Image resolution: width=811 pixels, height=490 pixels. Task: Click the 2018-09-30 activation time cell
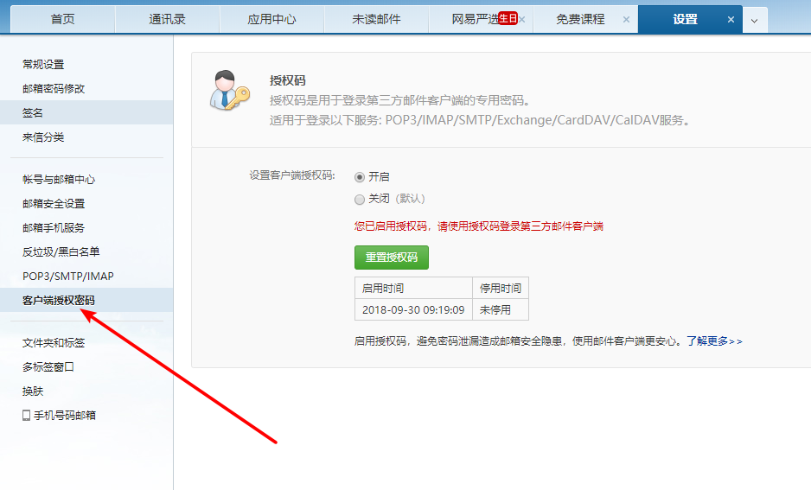413,309
